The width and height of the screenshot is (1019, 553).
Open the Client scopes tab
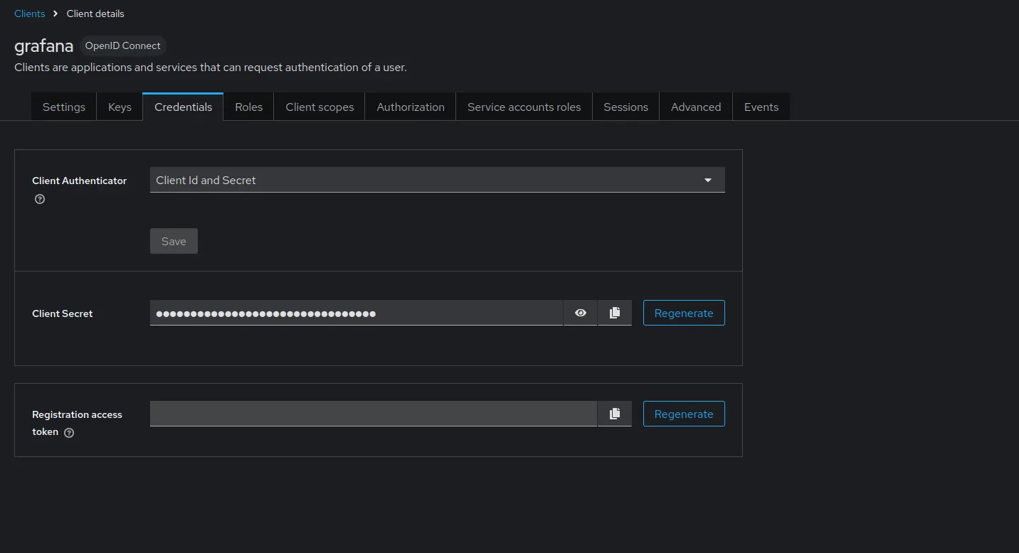pyautogui.click(x=320, y=107)
